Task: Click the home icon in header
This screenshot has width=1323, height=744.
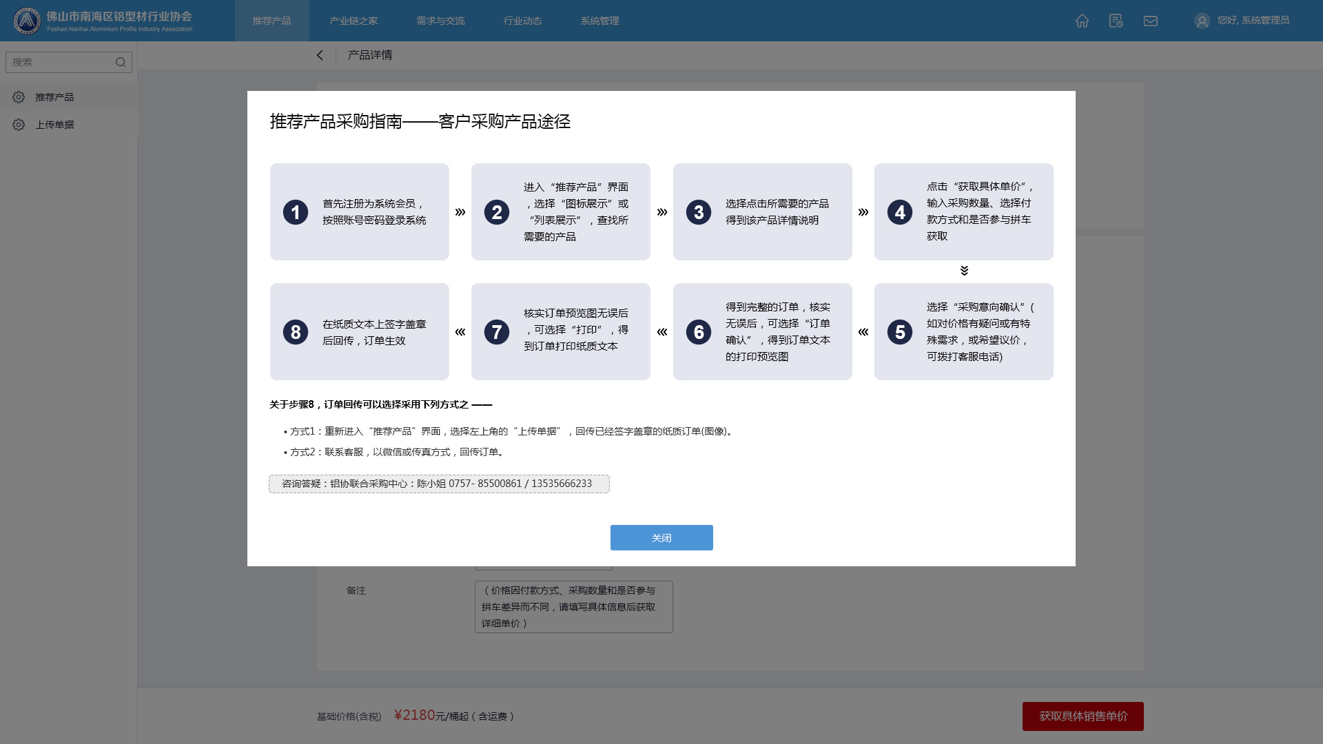Action: 1082,21
